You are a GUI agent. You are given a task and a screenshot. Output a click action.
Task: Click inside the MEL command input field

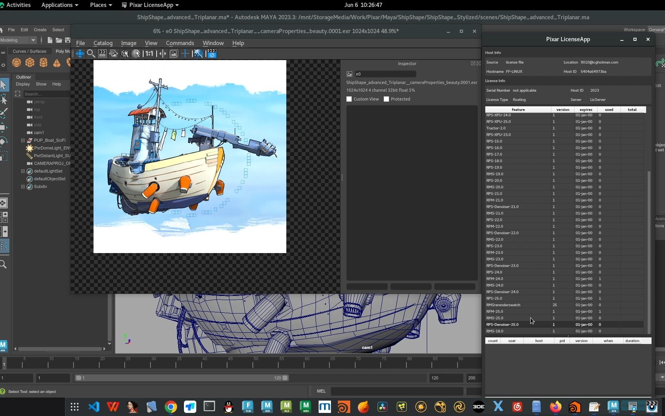coord(396,391)
